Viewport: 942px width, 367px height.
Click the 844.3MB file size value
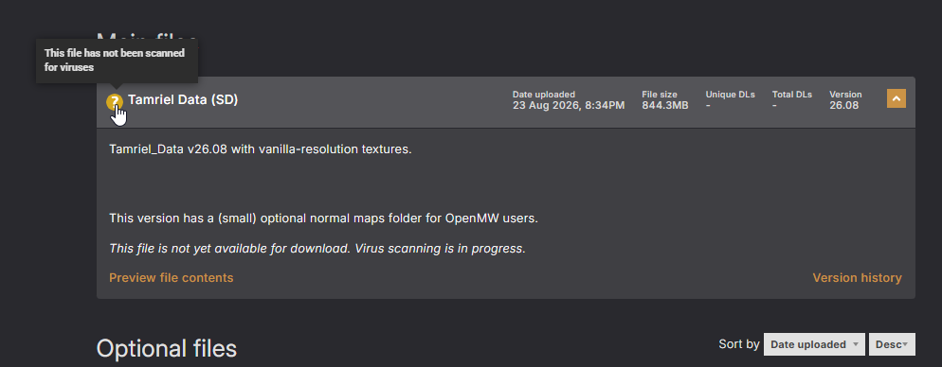pyautogui.click(x=665, y=106)
